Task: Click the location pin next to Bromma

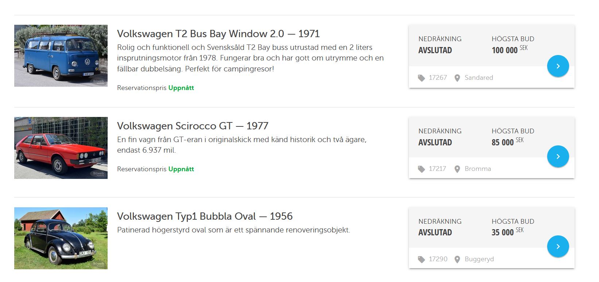Action: (457, 169)
